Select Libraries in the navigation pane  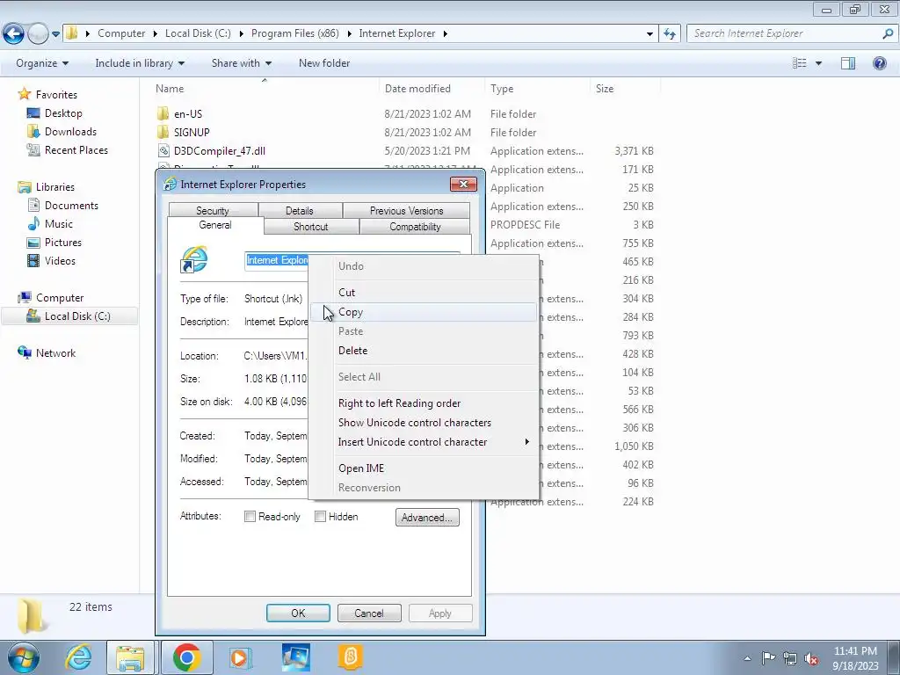coord(55,187)
